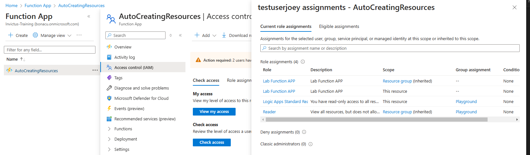The width and height of the screenshot is (530, 155).
Task: Show info for Classic administrators (0)
Action: tap(310, 144)
